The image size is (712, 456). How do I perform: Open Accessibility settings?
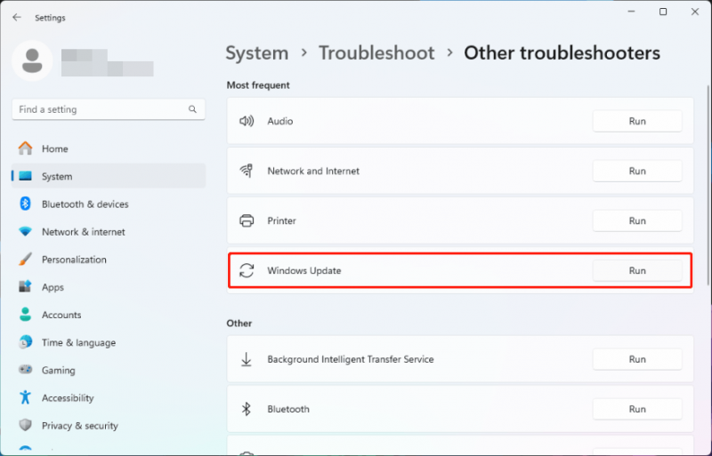(x=109, y=397)
